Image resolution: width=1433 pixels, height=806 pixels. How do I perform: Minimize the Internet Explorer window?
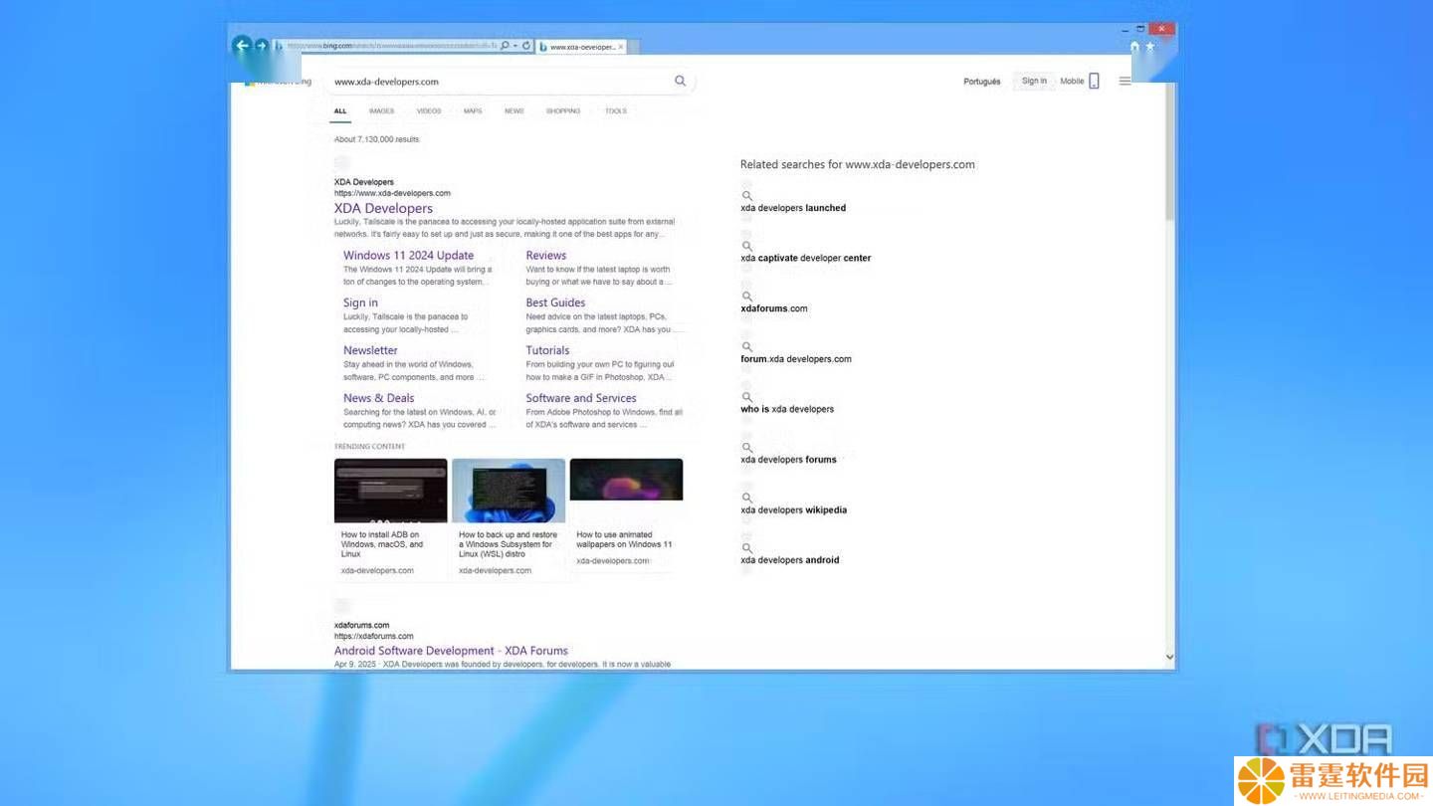pos(1124,29)
